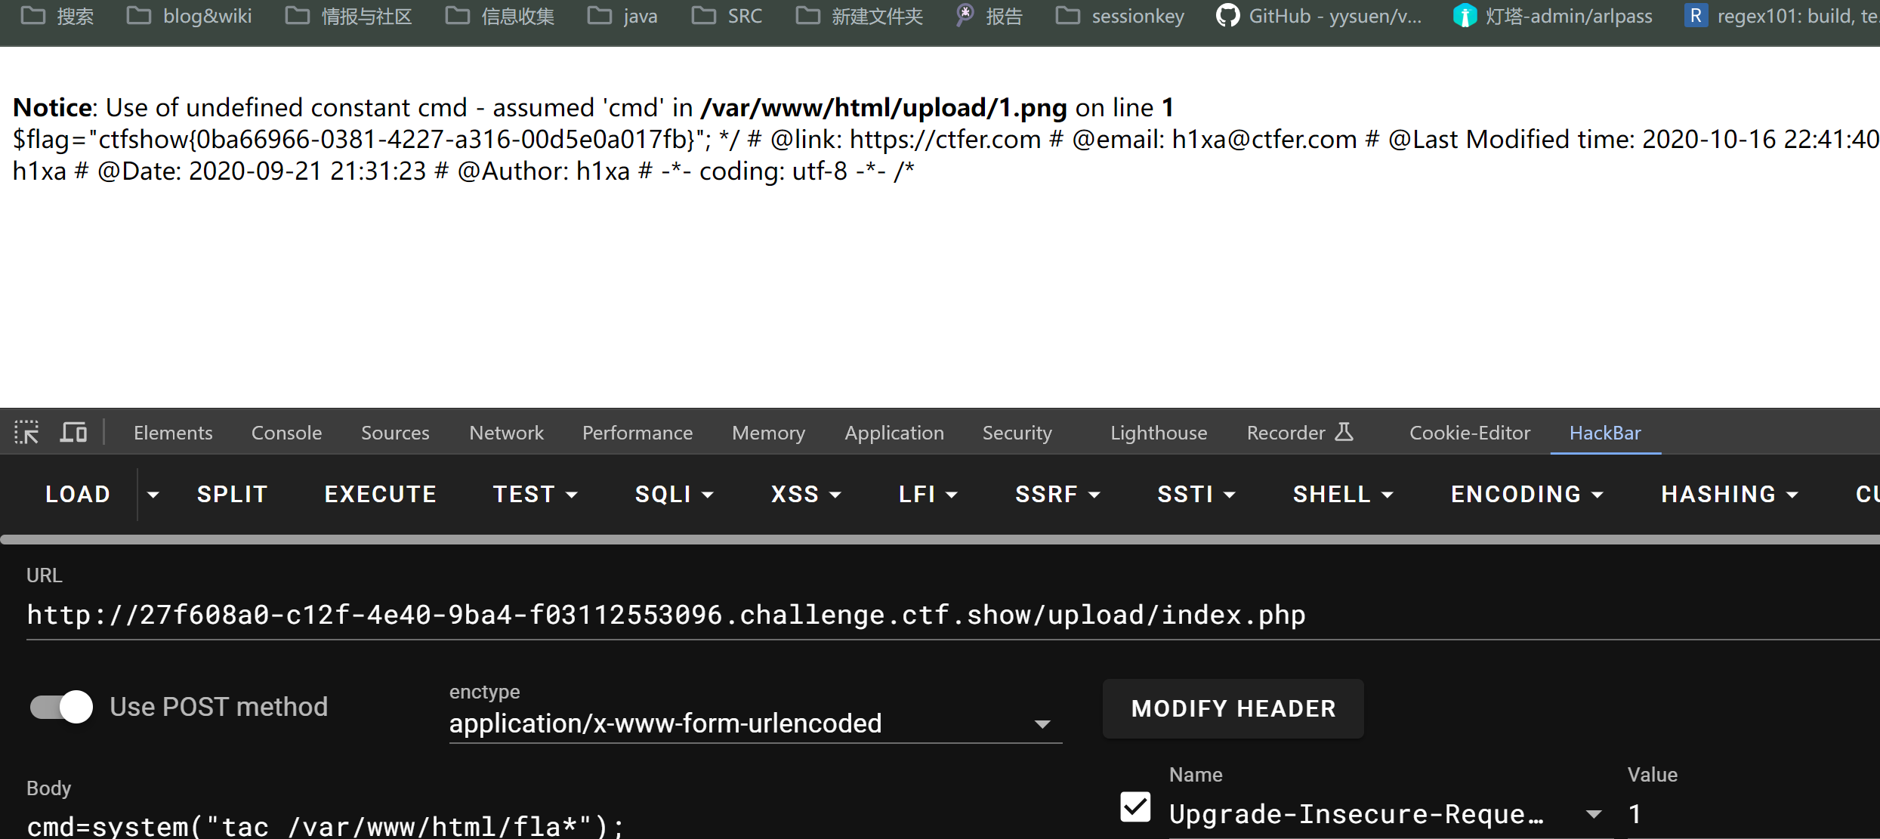
Task: Open the sessionkey bookmark folder
Action: [x=1119, y=16]
